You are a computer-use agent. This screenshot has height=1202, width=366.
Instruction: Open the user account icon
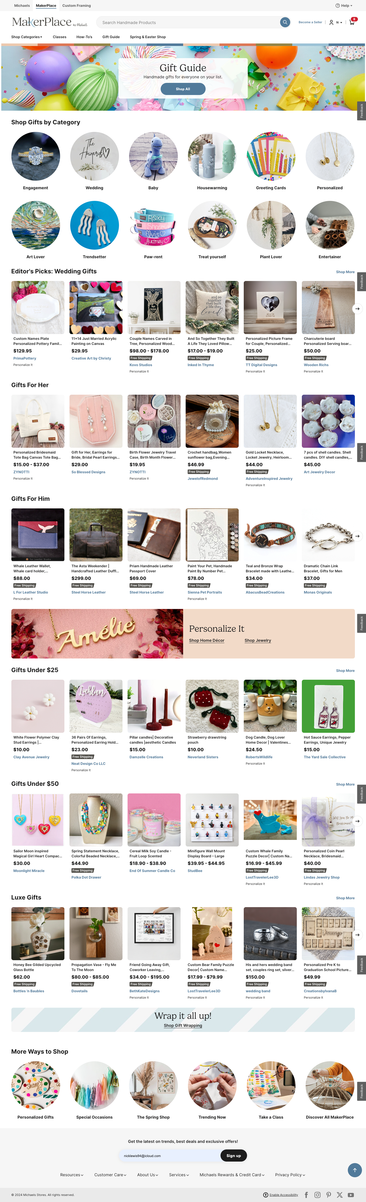331,22
